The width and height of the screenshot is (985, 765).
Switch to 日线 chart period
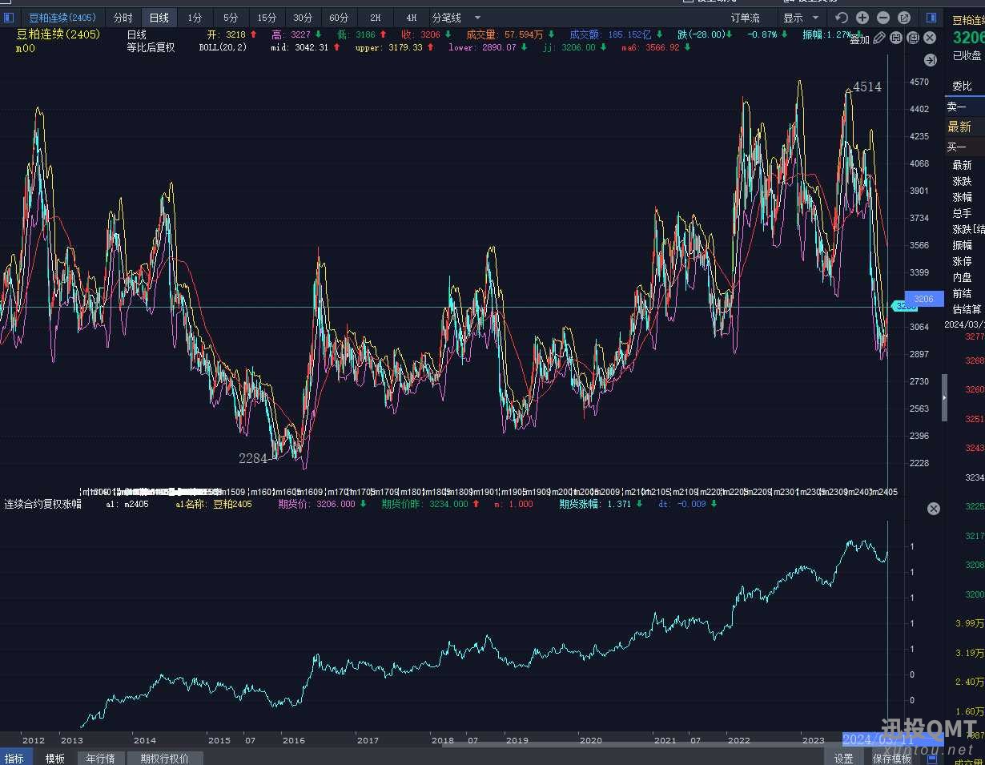pos(159,18)
